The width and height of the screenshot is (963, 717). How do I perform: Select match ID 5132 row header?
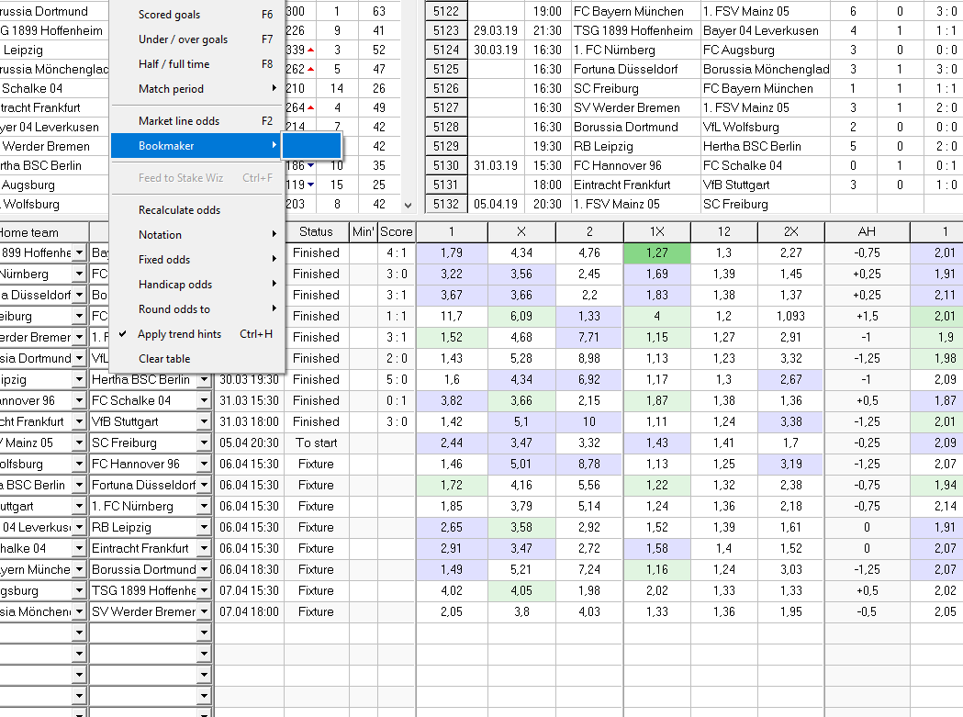pos(446,204)
